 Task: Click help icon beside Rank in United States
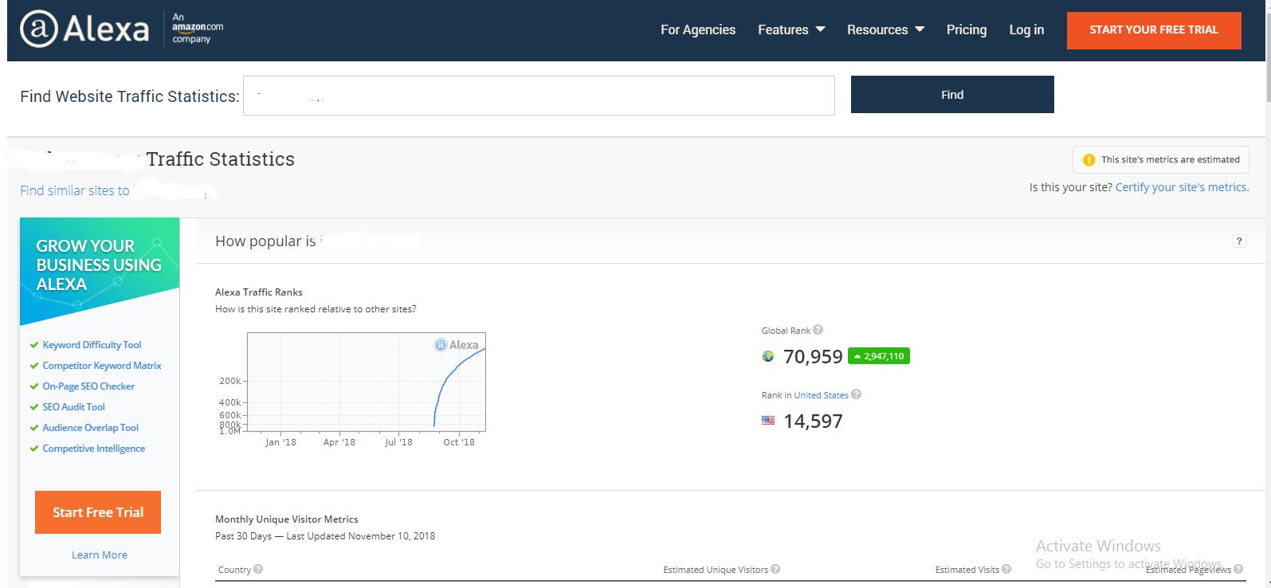pos(856,394)
